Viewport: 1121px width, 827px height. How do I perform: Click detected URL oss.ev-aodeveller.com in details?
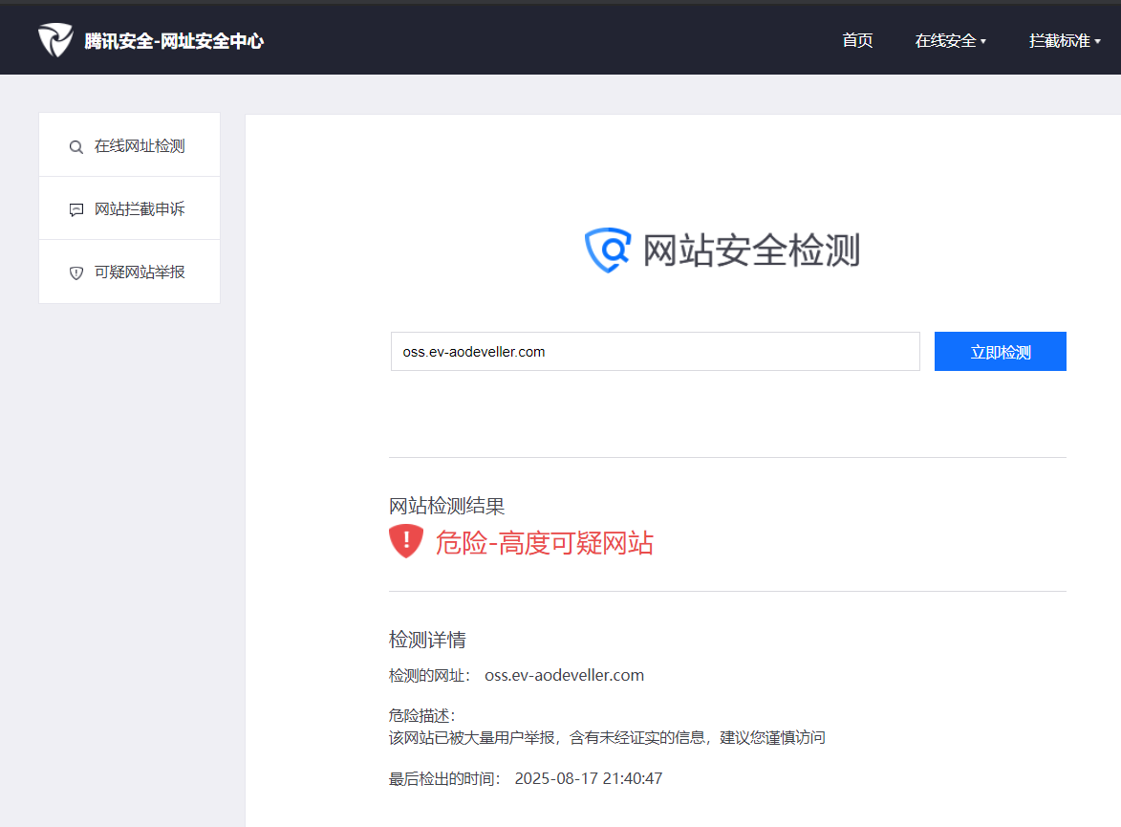coord(564,675)
